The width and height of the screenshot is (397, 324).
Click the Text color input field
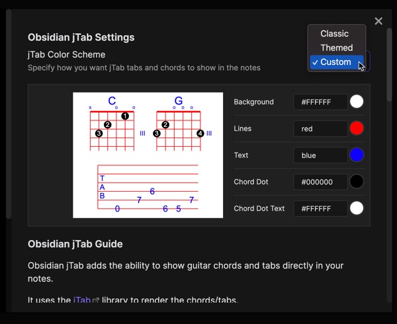click(x=320, y=155)
